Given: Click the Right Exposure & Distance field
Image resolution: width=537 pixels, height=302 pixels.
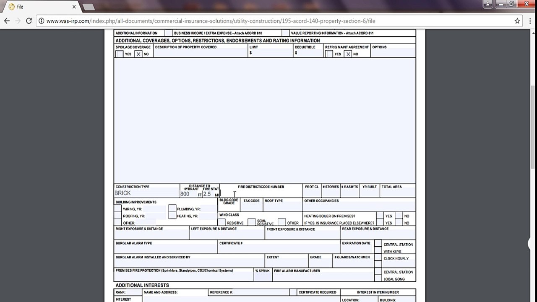Looking at the screenshot, I should coord(151,235).
